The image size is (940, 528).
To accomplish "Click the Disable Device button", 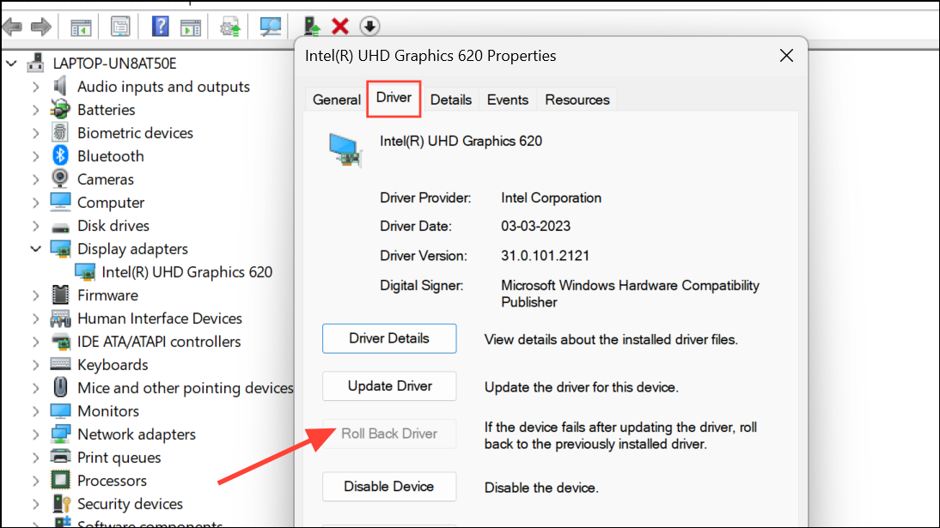I will click(389, 487).
